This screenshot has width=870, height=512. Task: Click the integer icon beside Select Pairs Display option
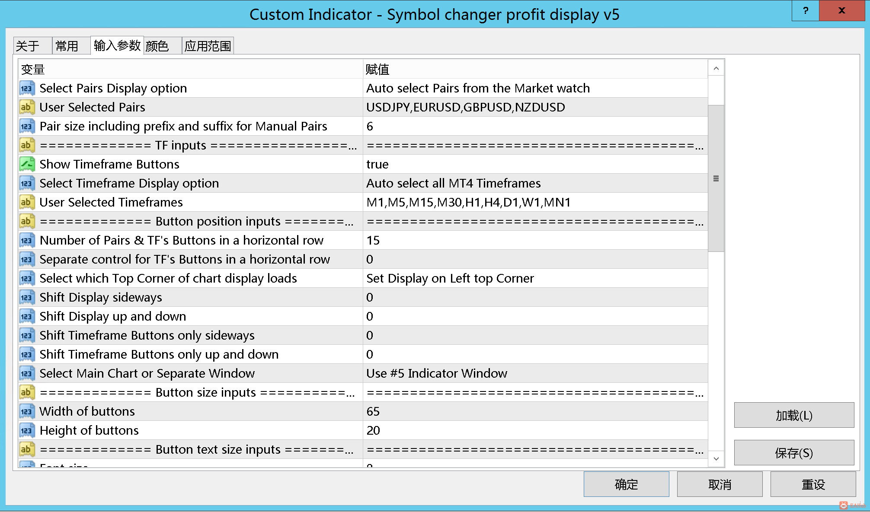(x=27, y=88)
